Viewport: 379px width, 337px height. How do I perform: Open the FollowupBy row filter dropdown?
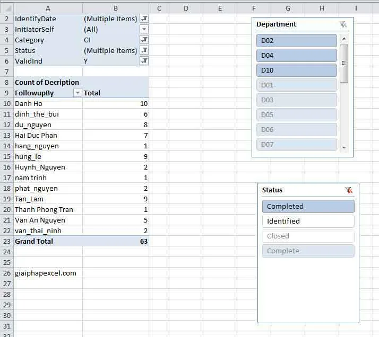point(77,93)
